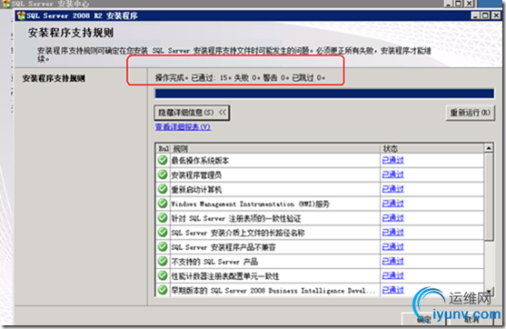
Task: Click green check icon for Business Intelligence row
Action: click(163, 290)
